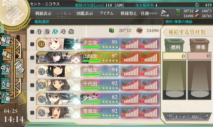Open the 任務(クエスト) quest menu
213x127 pixels.
point(149,13)
